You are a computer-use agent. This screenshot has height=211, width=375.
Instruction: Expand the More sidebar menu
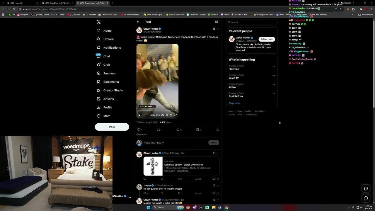tap(103, 116)
